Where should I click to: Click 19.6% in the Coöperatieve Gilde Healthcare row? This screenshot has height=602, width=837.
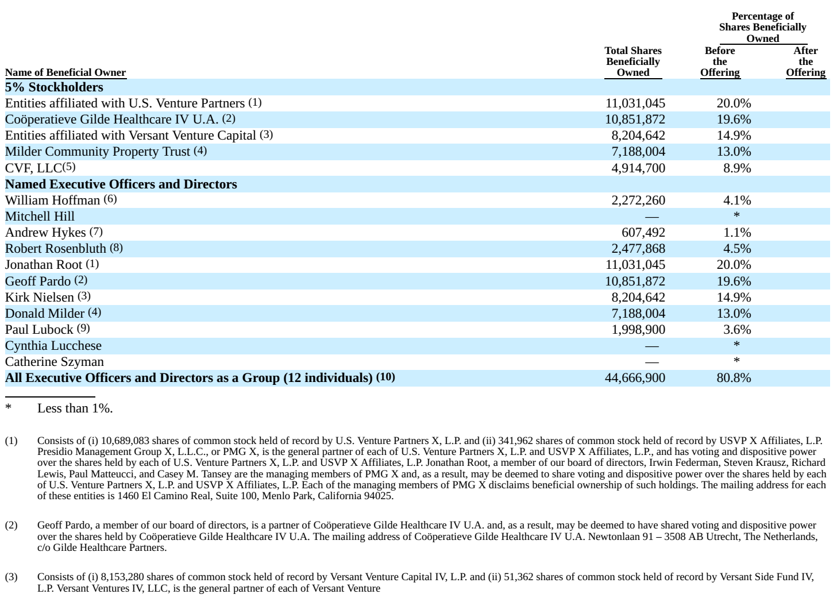point(734,119)
